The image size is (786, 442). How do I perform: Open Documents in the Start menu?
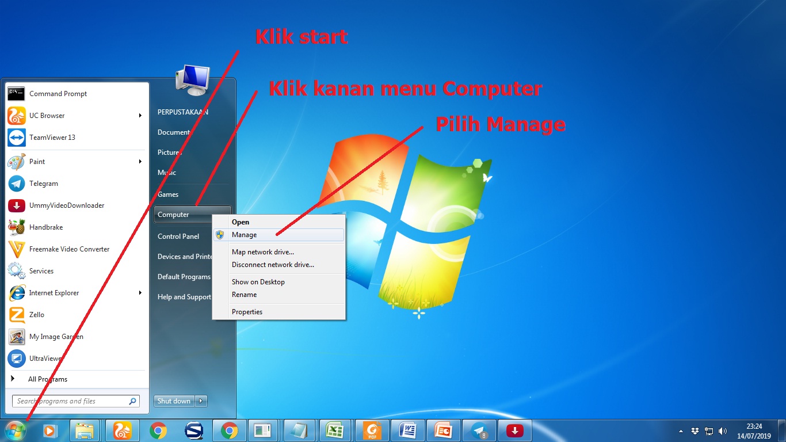coord(174,132)
